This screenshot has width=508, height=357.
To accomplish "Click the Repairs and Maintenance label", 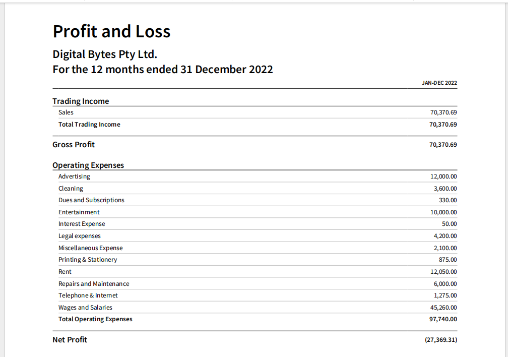I will click(x=94, y=284).
